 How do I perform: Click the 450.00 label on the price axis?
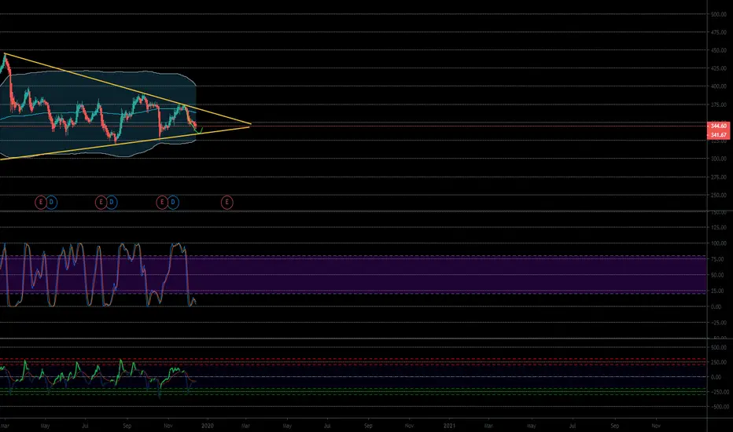719,50
